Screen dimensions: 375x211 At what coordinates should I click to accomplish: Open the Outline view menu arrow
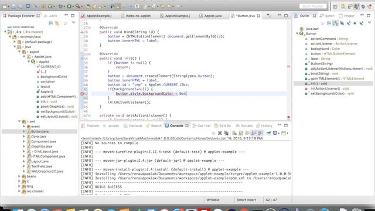pos(370,22)
